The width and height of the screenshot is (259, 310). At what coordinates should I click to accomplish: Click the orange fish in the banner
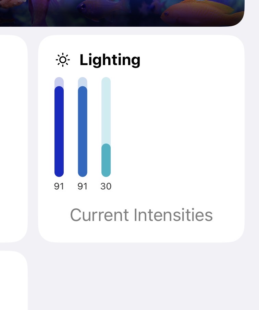coord(202,12)
